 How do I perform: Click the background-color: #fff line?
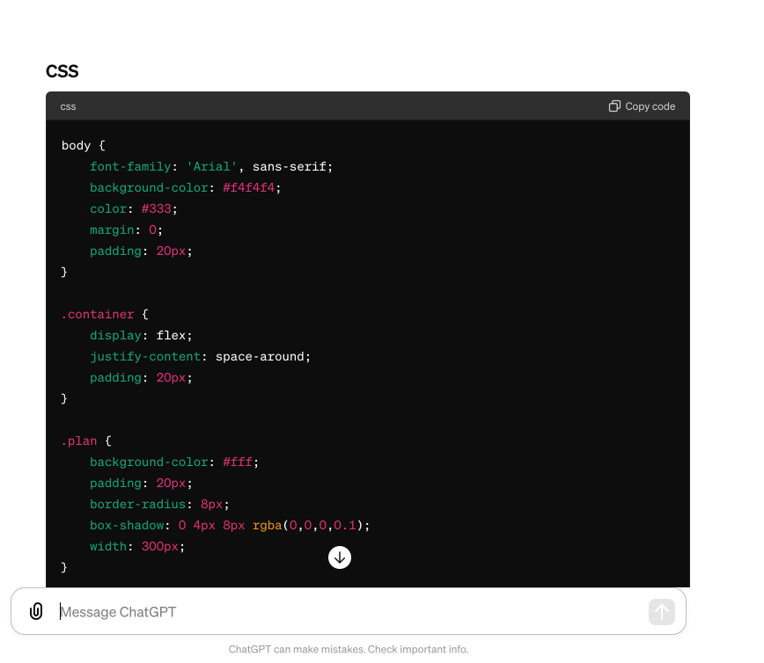[x=174, y=462]
